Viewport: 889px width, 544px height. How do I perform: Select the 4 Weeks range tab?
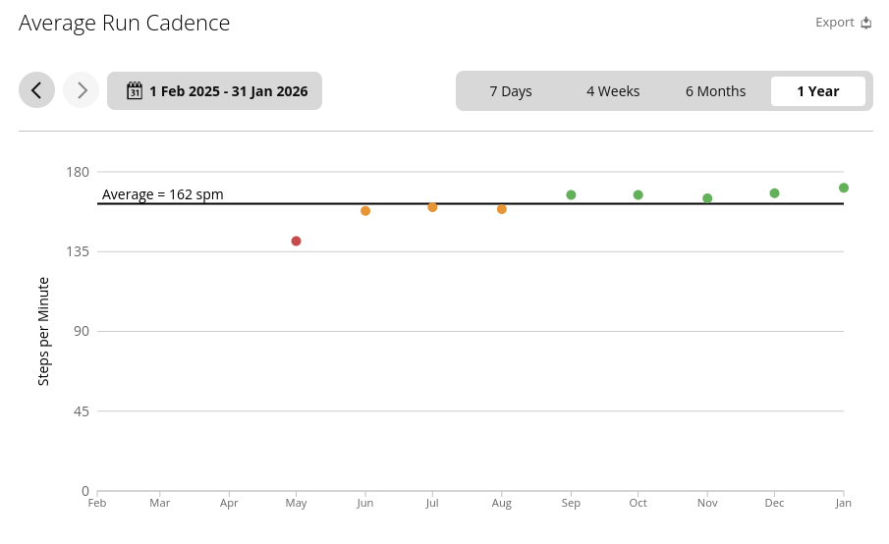pos(613,91)
